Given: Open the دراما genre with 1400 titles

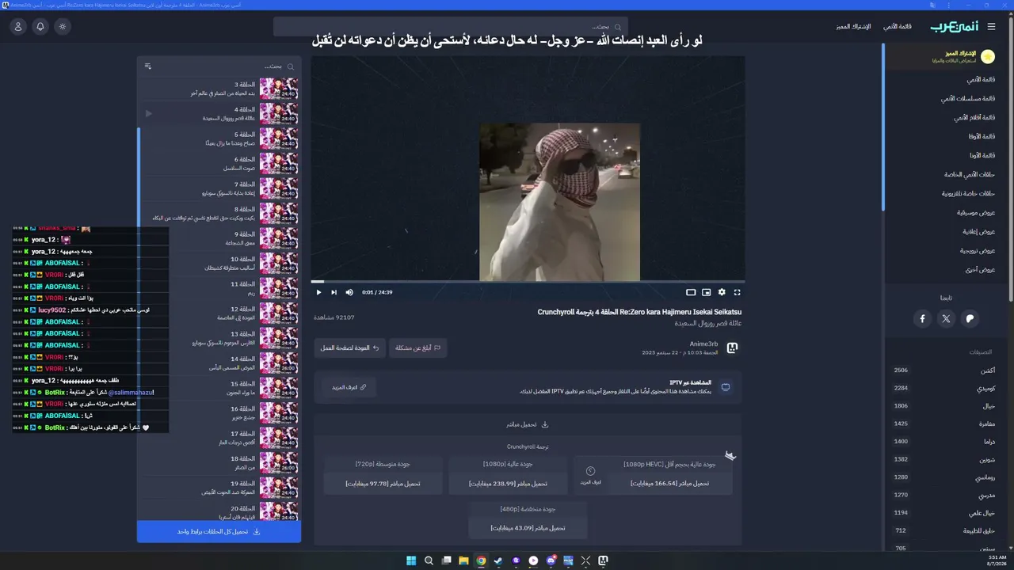Looking at the screenshot, I should pos(944,442).
